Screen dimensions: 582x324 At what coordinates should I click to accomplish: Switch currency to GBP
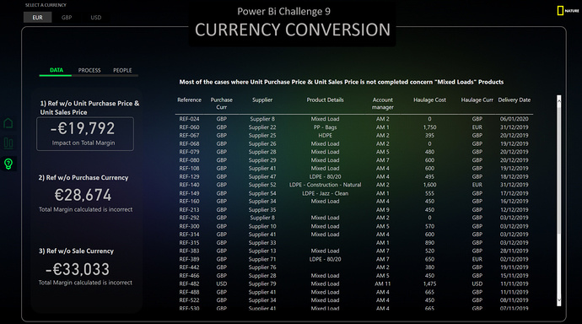coord(67,18)
